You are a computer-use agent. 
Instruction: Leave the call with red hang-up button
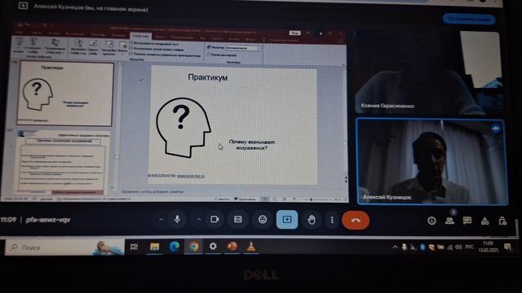[x=356, y=220]
